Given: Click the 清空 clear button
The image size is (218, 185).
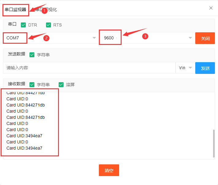Looking at the screenshot, I should (x=109, y=170).
